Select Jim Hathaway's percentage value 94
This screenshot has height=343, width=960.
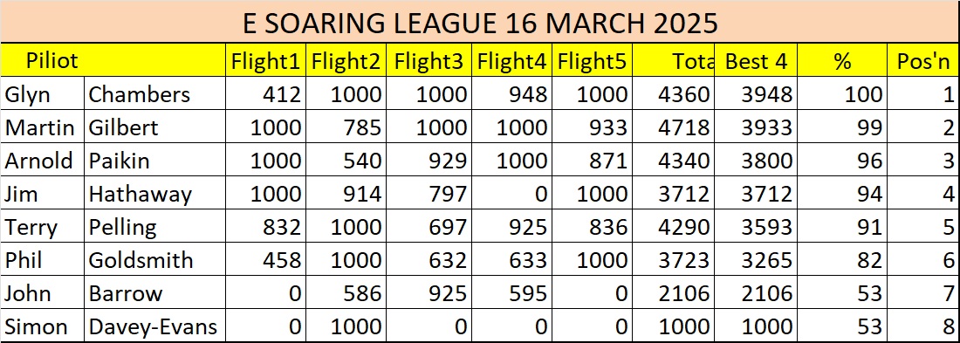[x=842, y=194]
